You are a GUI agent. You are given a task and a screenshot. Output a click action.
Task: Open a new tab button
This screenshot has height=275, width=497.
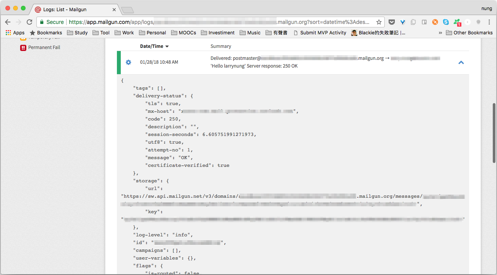[127, 10]
